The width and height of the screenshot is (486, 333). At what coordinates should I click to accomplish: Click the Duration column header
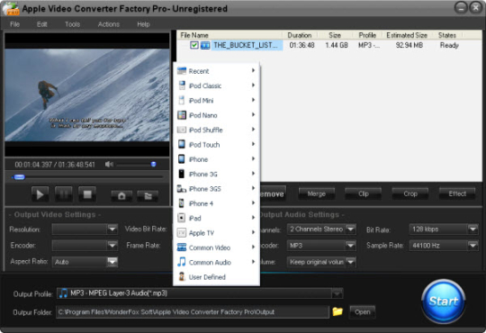pyautogui.click(x=300, y=35)
